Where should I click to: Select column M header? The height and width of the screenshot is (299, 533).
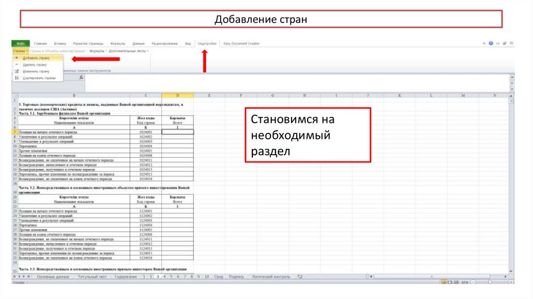click(463, 95)
